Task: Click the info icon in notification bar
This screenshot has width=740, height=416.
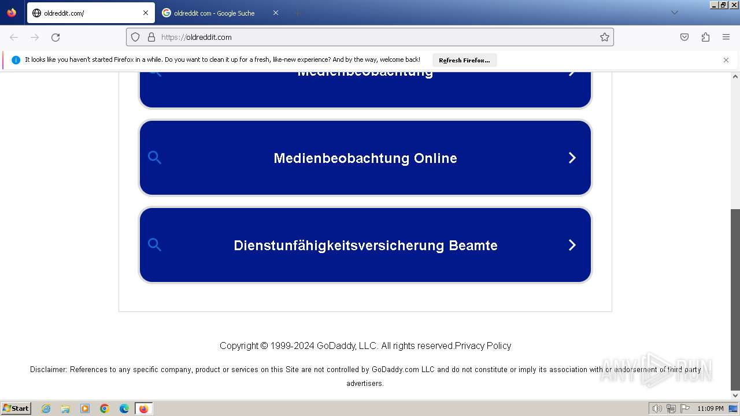Action: 16,60
